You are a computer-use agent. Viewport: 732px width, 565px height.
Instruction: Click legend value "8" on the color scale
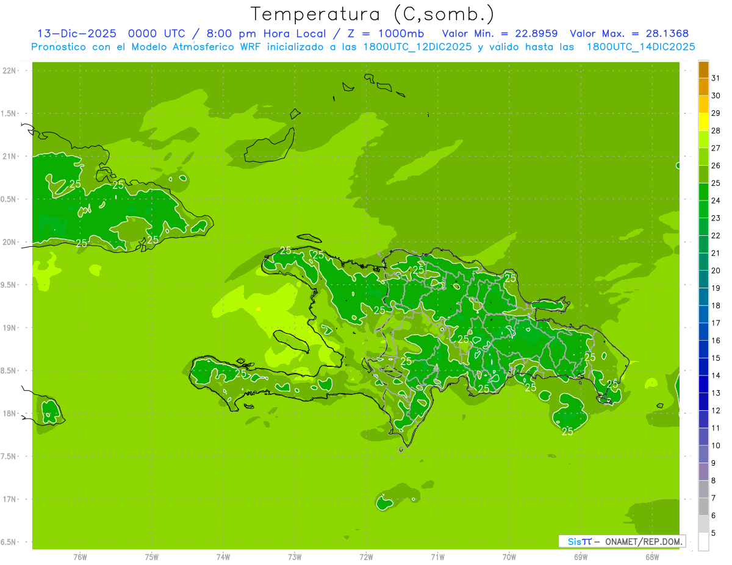[x=714, y=480]
